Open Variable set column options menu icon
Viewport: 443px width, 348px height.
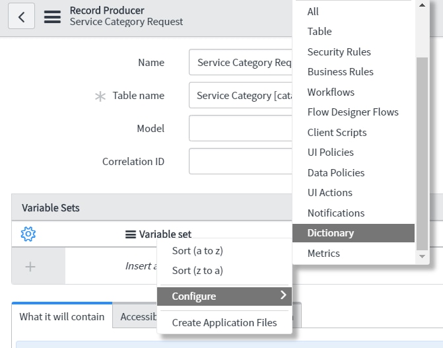click(131, 234)
